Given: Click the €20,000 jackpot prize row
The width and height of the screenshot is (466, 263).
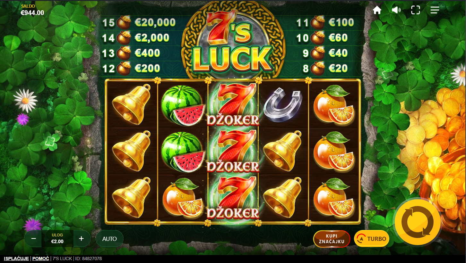Looking at the screenshot, I should [139, 22].
